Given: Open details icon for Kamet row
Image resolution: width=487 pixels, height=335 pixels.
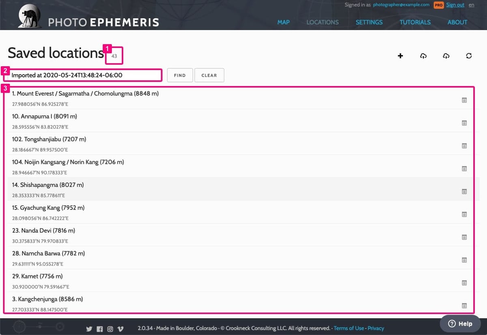Looking at the screenshot, I should point(464,283).
